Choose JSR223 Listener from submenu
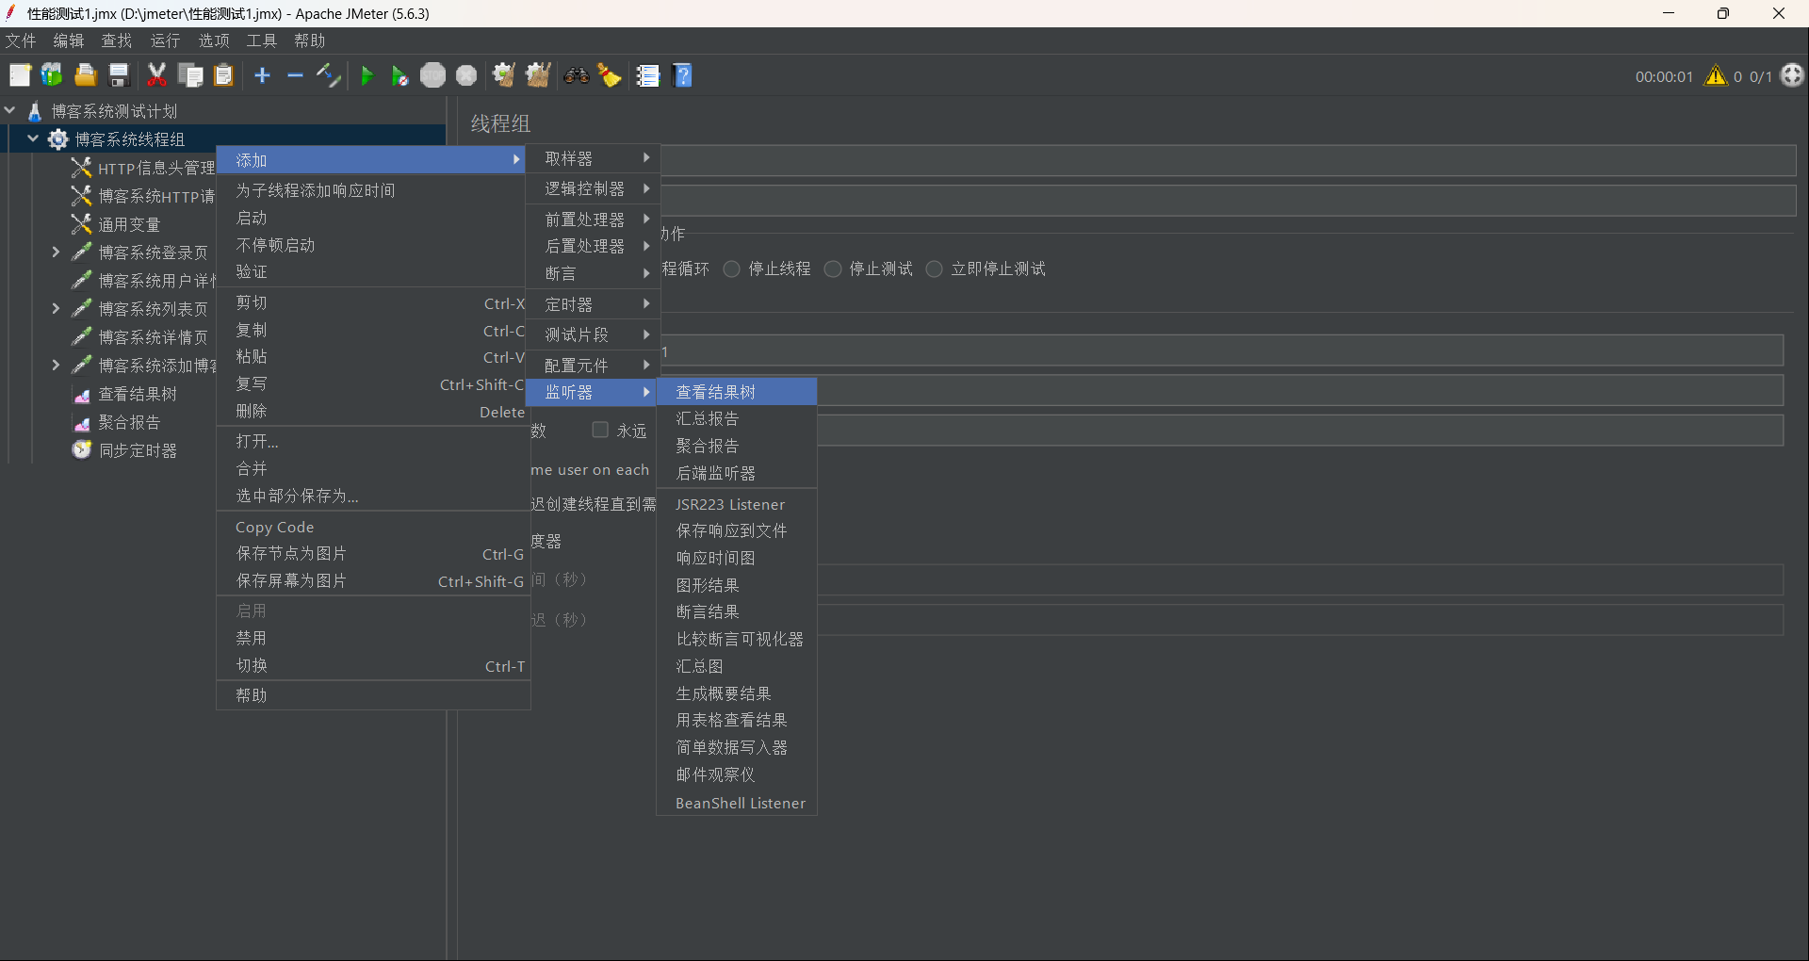1809x961 pixels. pyautogui.click(x=737, y=504)
